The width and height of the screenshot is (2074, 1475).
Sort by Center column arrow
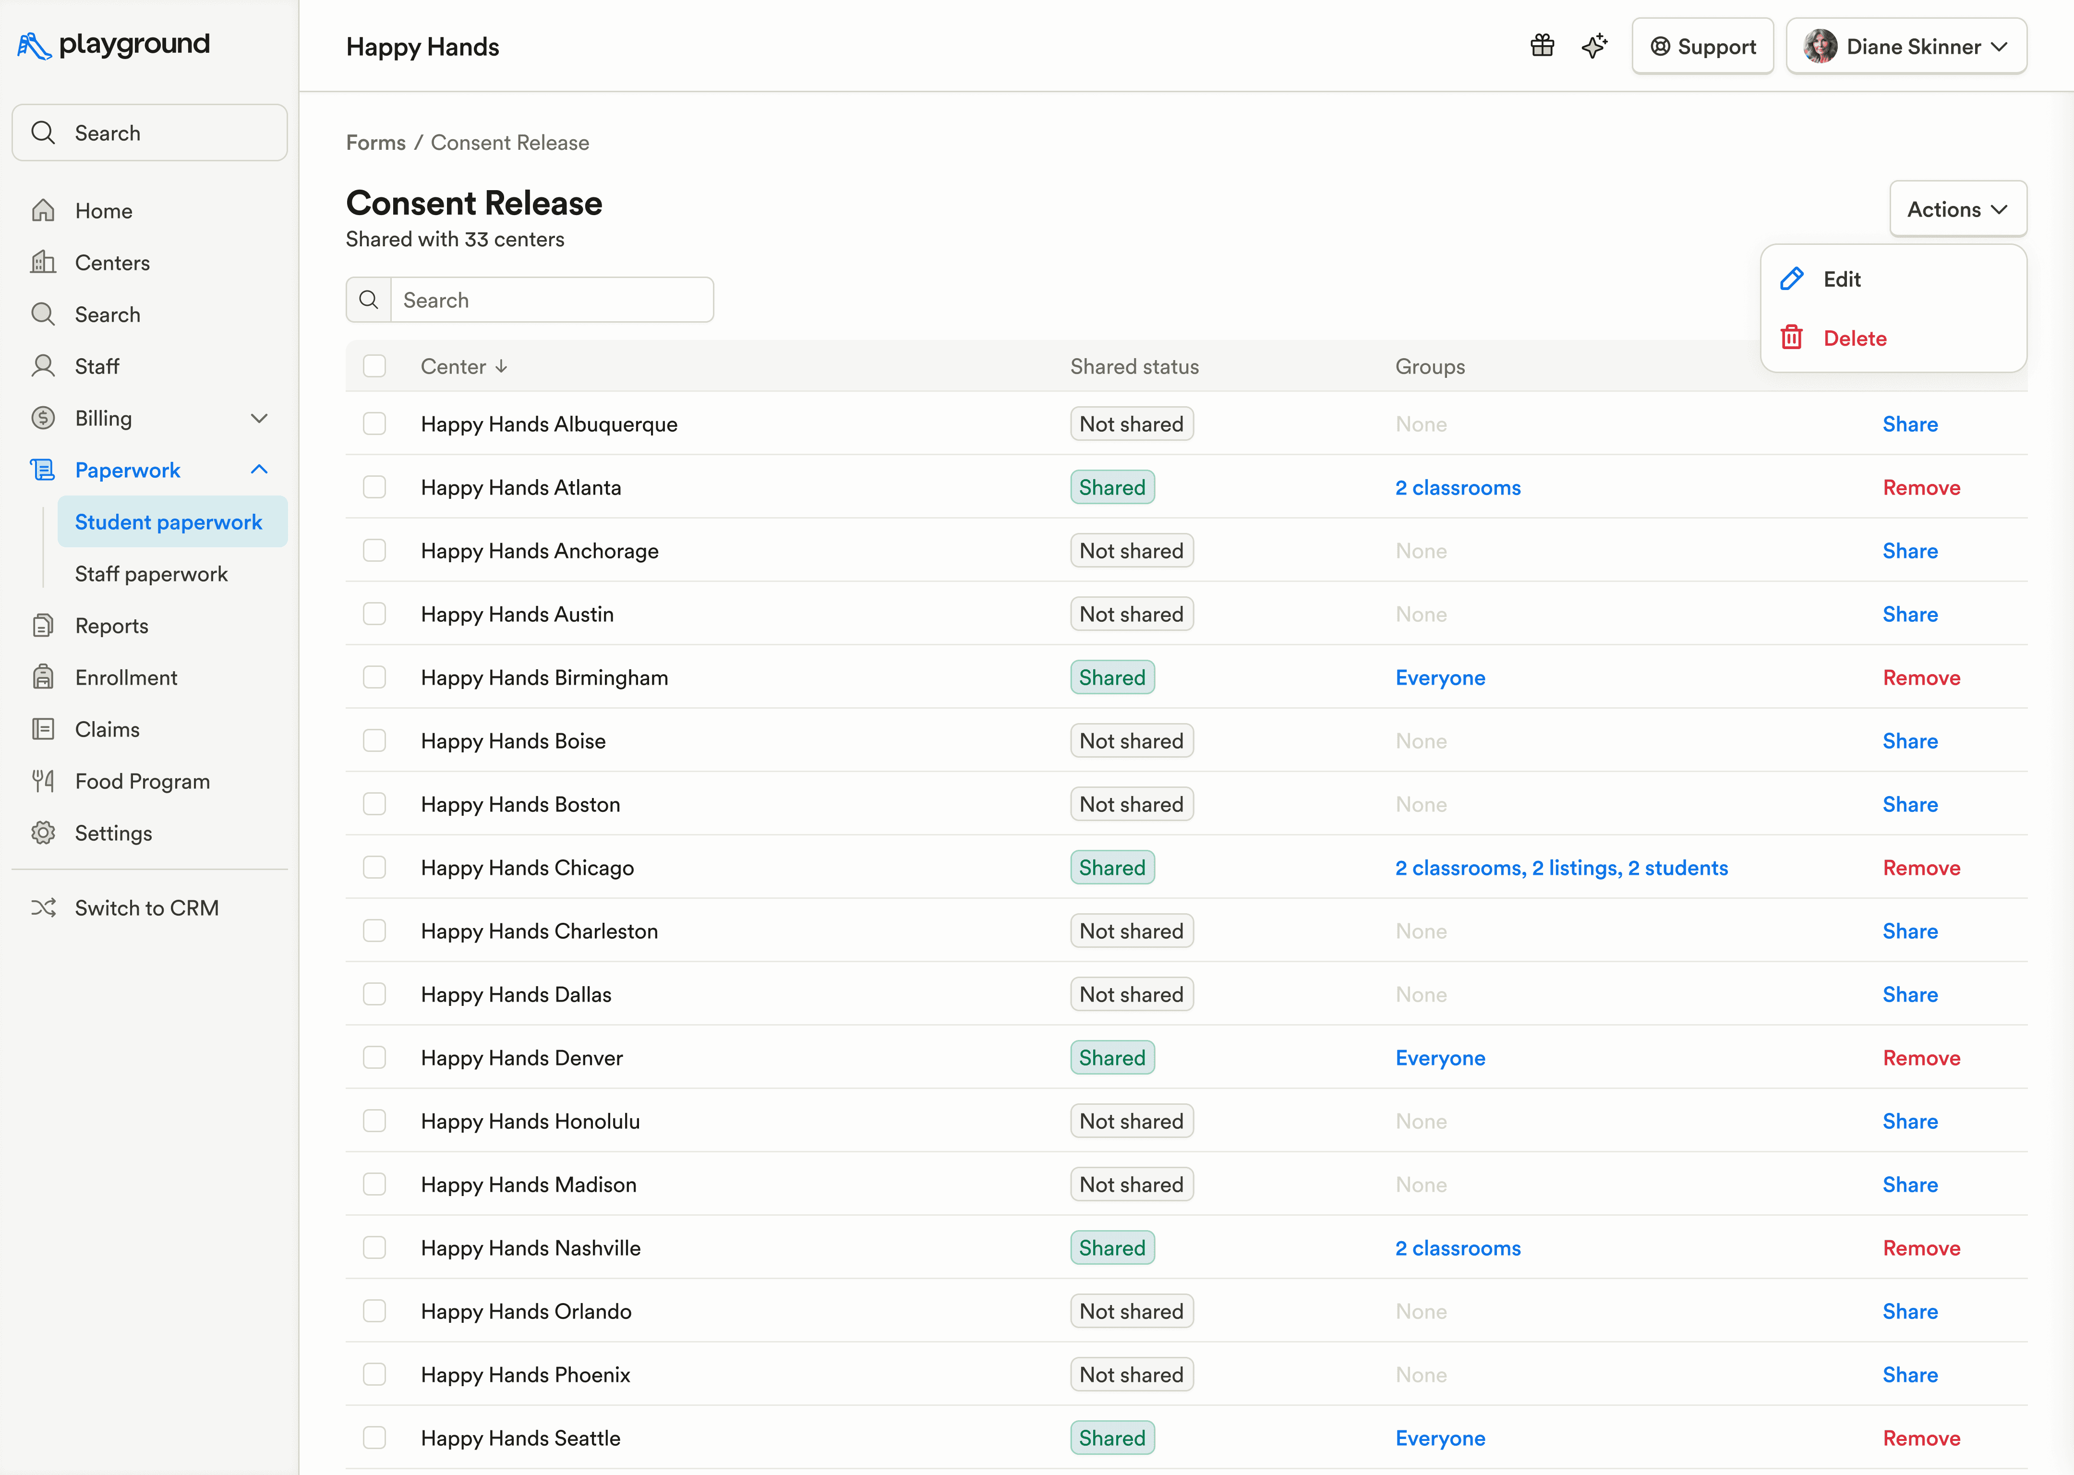click(501, 366)
